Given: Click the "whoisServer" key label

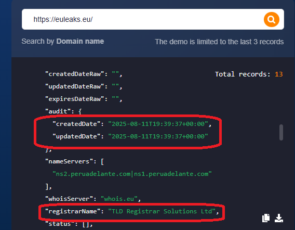Looking at the screenshot, I should pyautogui.click(x=69, y=199).
